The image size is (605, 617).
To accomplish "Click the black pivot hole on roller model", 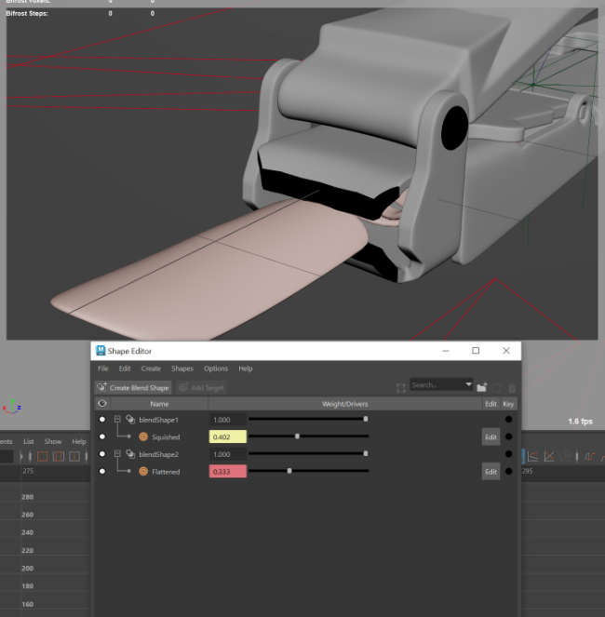I will click(454, 127).
